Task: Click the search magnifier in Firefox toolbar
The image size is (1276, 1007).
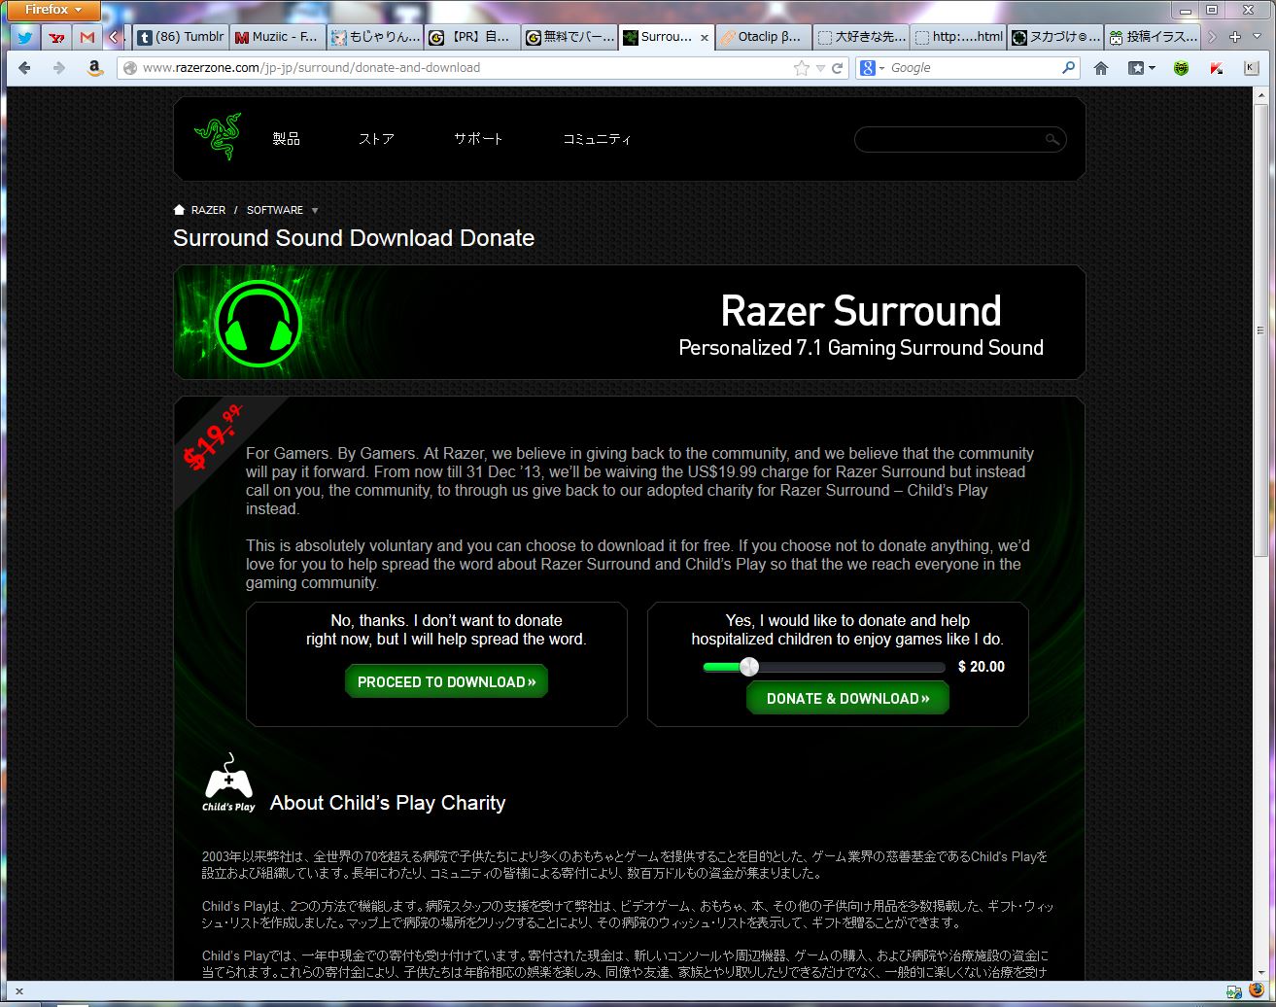Action: [1068, 68]
